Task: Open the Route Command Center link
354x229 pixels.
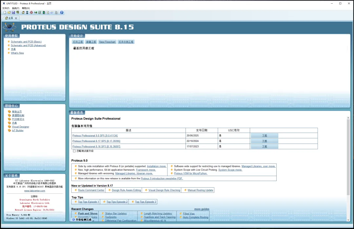Action: [91, 190]
